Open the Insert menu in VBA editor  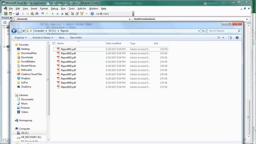tap(34, 8)
